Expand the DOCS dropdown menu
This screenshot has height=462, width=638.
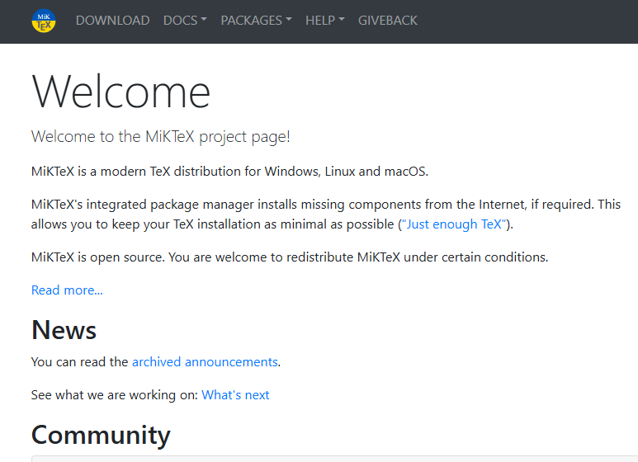185,21
